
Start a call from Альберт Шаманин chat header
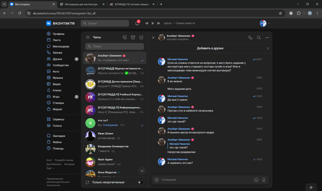[250, 37]
